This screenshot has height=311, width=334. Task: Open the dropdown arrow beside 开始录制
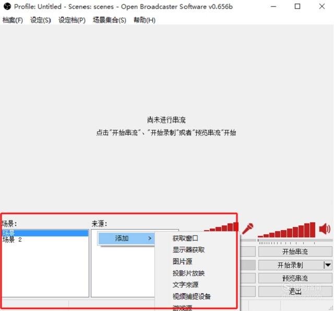point(328,265)
